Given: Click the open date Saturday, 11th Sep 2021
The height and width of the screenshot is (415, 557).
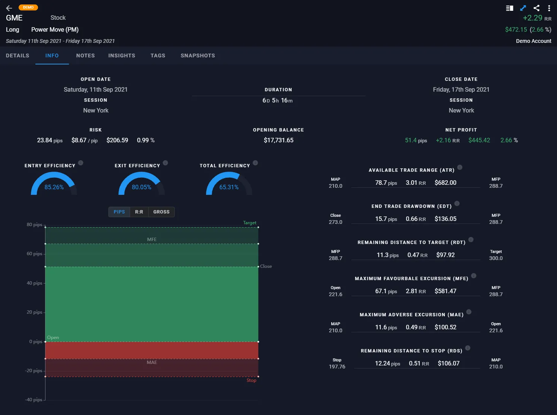Looking at the screenshot, I should [96, 89].
